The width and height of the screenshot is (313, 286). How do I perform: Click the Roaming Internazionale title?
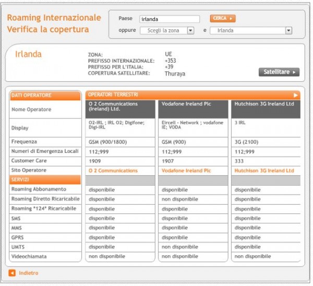pos(54,18)
